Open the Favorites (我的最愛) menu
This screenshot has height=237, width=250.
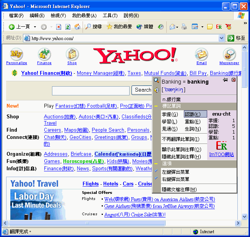point(84,16)
